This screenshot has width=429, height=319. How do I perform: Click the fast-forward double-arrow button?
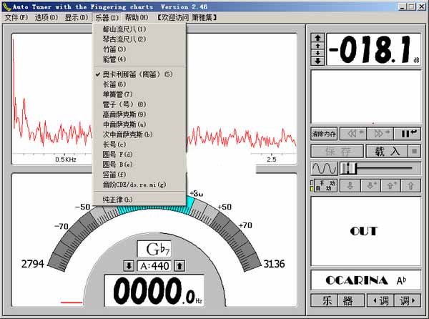pyautogui.click(x=380, y=133)
